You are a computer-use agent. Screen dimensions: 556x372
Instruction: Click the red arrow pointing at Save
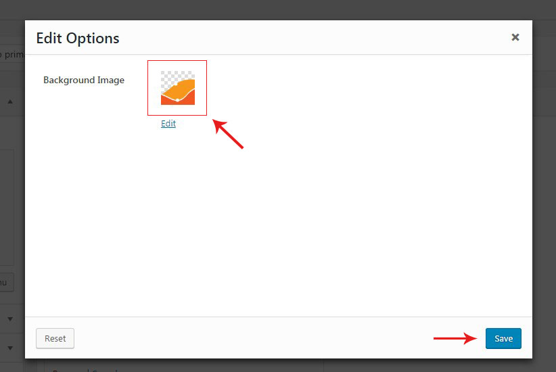[455, 338]
